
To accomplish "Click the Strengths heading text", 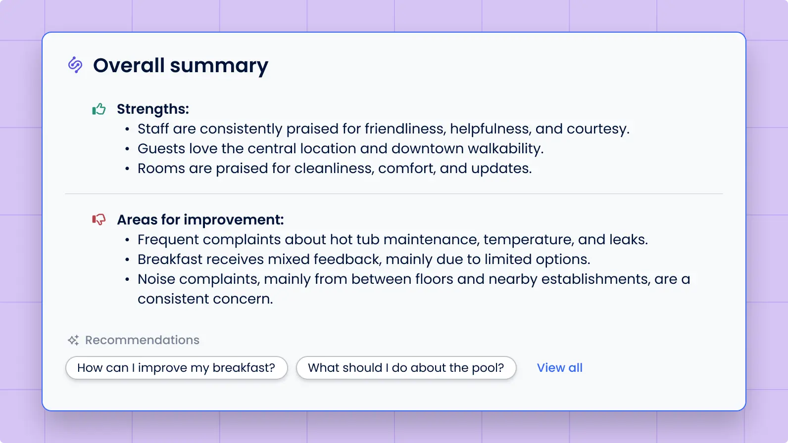I will pyautogui.click(x=153, y=109).
